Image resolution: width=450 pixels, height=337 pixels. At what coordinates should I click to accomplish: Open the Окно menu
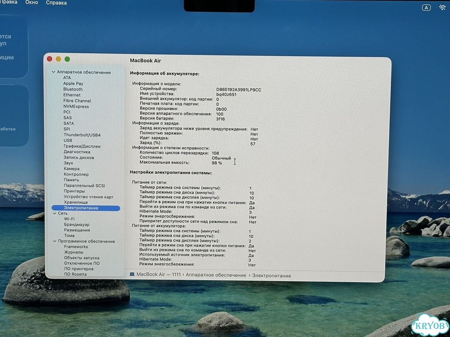click(x=32, y=2)
